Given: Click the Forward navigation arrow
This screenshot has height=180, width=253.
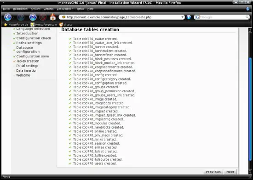Looking at the screenshot, I should coord(21,17).
